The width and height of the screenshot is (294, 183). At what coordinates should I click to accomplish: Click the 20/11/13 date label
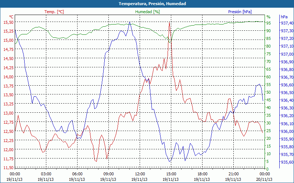tap(264, 180)
